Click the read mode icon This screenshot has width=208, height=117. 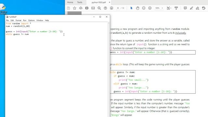[176, 8]
